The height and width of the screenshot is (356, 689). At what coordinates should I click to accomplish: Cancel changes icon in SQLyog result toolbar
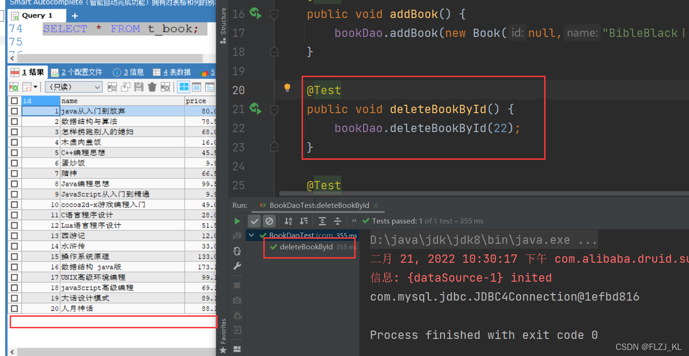point(165,87)
